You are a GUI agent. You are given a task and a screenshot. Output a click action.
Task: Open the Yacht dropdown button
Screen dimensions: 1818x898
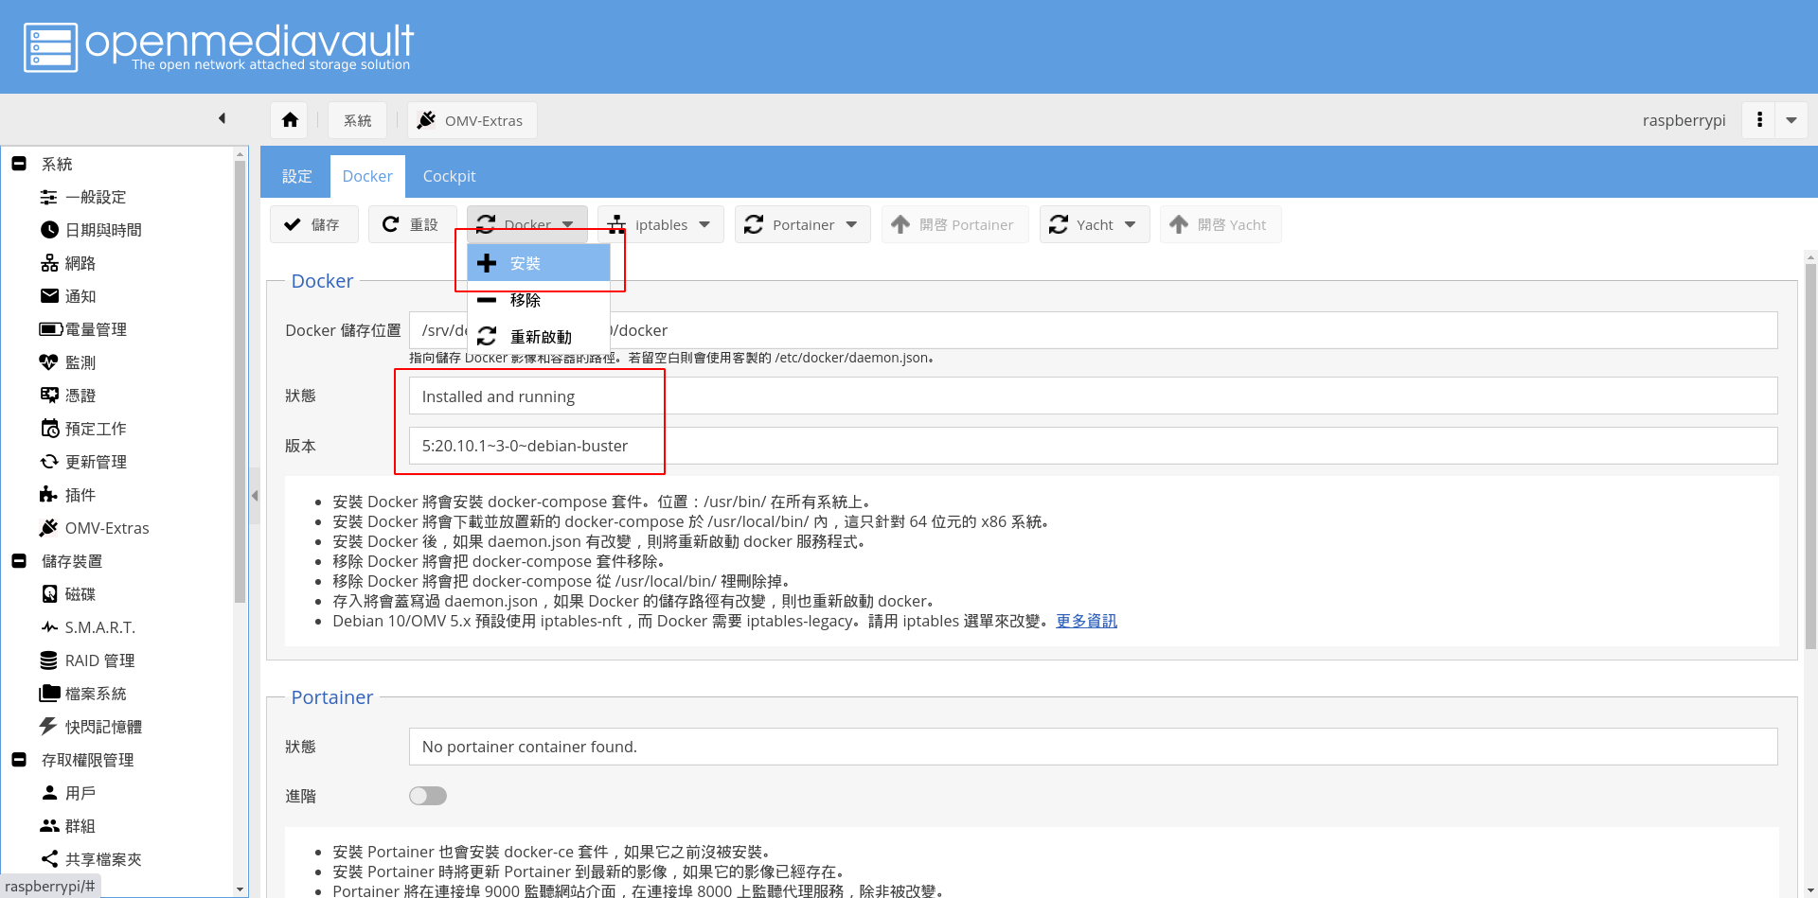point(1094,224)
